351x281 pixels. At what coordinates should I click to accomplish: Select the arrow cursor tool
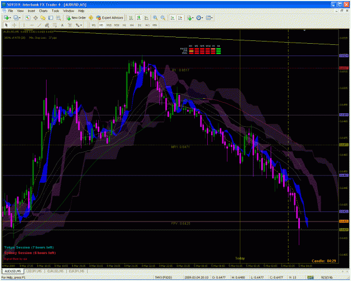(x=6, y=25)
